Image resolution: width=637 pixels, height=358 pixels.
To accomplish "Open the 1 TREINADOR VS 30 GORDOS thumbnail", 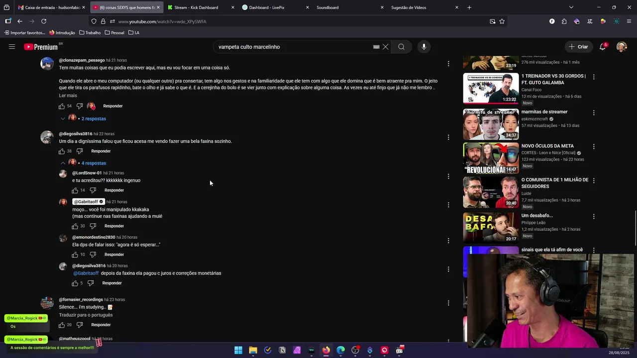I will click(x=491, y=89).
